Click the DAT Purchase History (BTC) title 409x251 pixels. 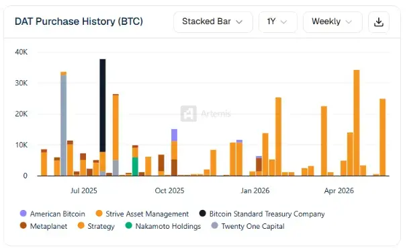(79, 22)
